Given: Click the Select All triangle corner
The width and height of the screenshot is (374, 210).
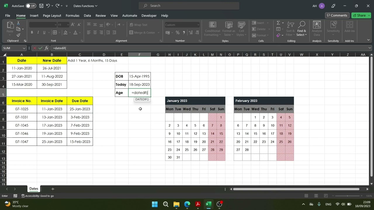Looking at the screenshot, I should pos(4,55).
